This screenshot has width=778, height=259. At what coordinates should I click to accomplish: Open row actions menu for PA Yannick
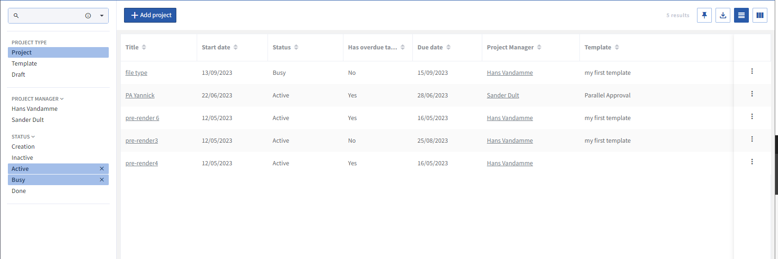pyautogui.click(x=752, y=94)
